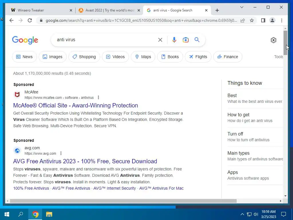Expand Best in Things to know
The width and height of the screenshot is (293, 220).
tap(255, 99)
